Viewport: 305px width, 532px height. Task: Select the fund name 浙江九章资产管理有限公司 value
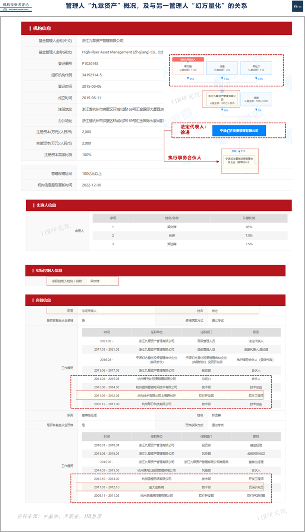coord(102,41)
